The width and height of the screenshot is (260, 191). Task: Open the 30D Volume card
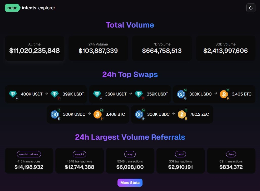[x=225, y=48]
